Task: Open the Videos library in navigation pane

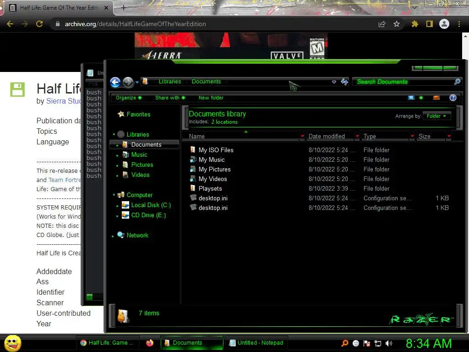Action: pyautogui.click(x=140, y=175)
